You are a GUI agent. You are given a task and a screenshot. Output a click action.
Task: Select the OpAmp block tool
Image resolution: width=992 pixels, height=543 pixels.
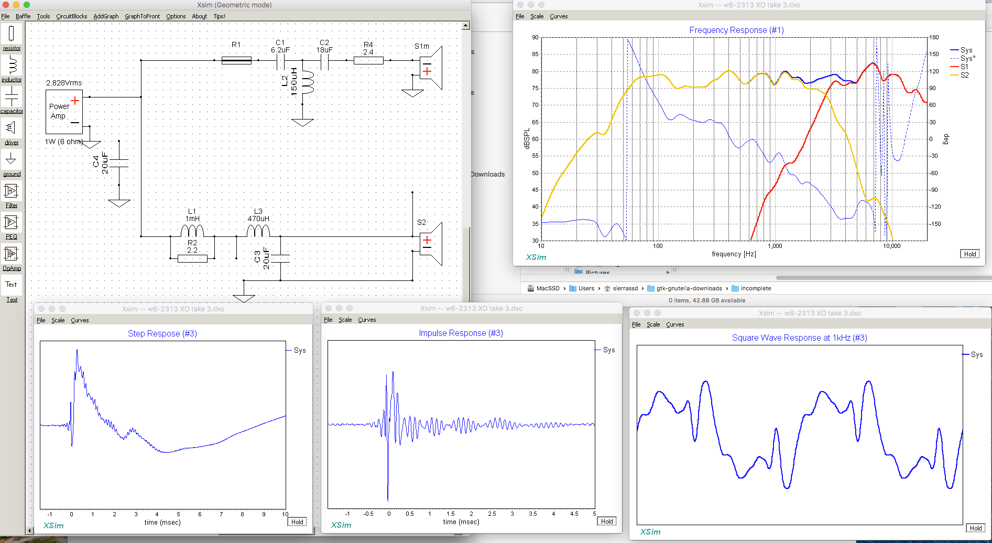click(x=12, y=258)
